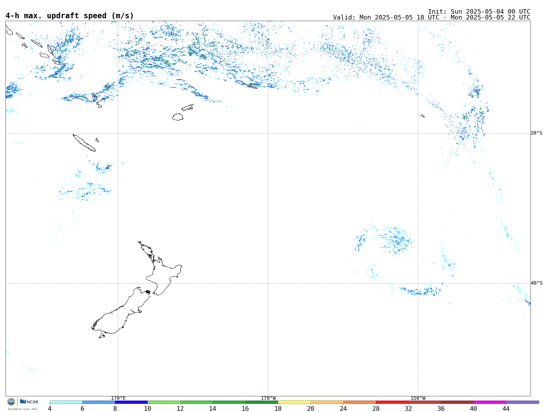
Task: Click the colorbar tick label 44
Action: click(x=506, y=408)
